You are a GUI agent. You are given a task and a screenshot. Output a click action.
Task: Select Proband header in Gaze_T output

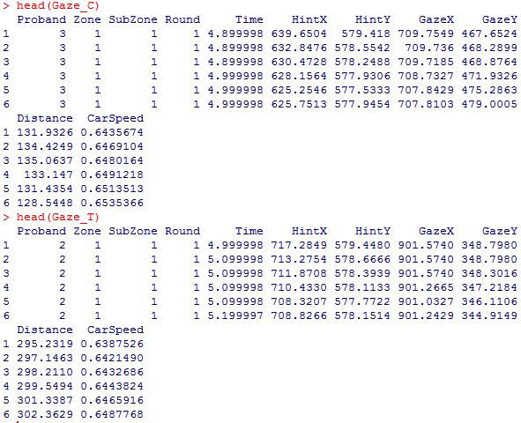coord(41,231)
